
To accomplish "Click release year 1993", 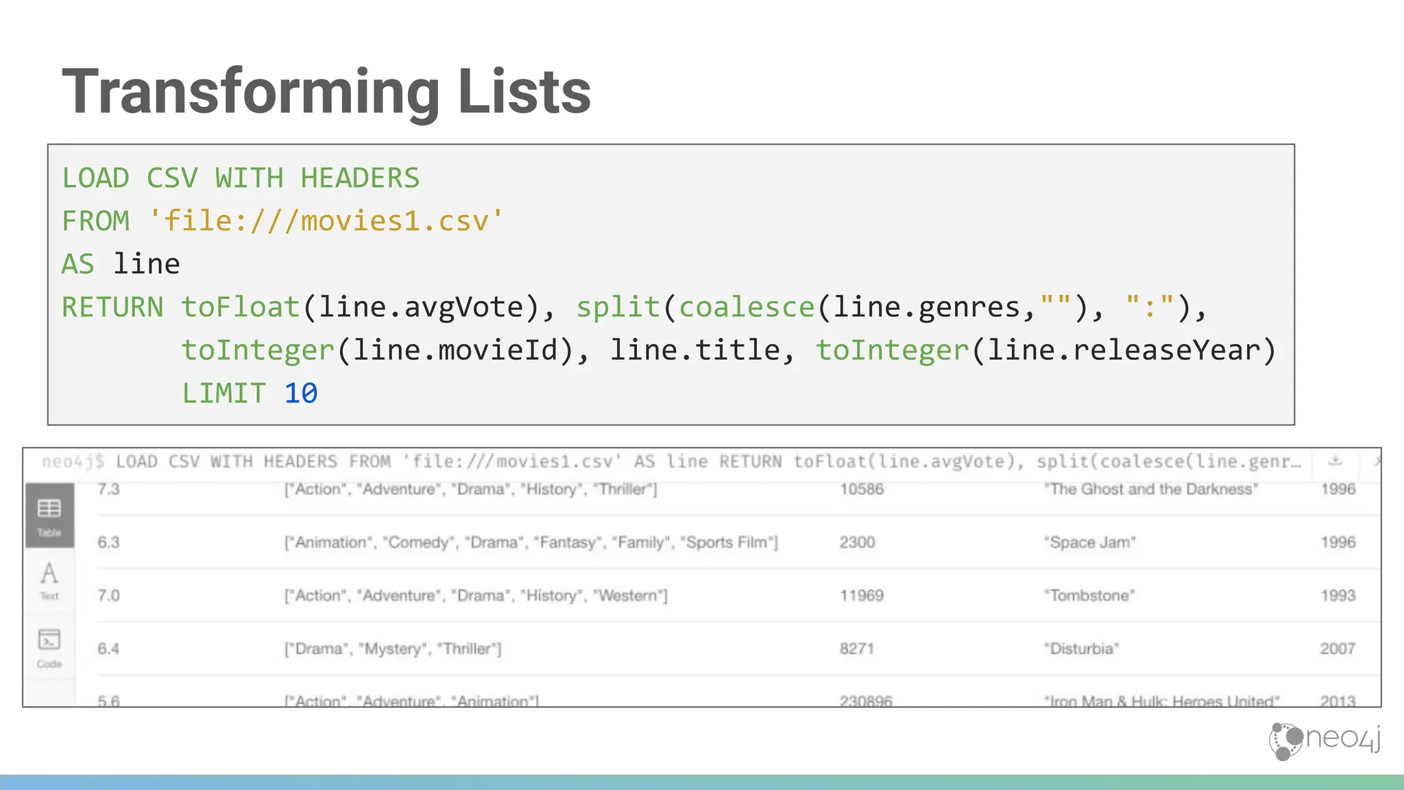I will (1338, 595).
